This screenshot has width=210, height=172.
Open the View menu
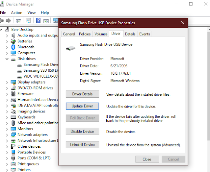pos(31,12)
